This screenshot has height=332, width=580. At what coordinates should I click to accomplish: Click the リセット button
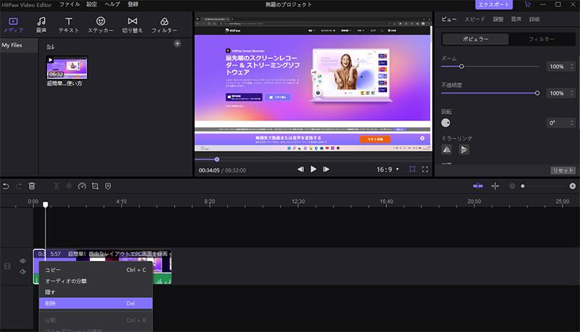(563, 170)
